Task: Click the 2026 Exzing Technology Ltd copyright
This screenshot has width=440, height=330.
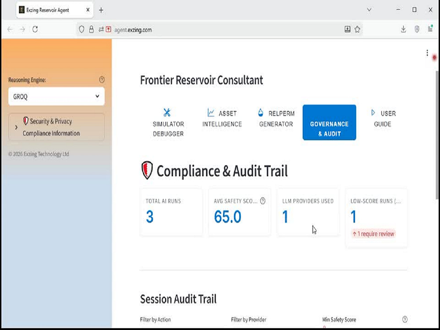Action: click(39, 154)
